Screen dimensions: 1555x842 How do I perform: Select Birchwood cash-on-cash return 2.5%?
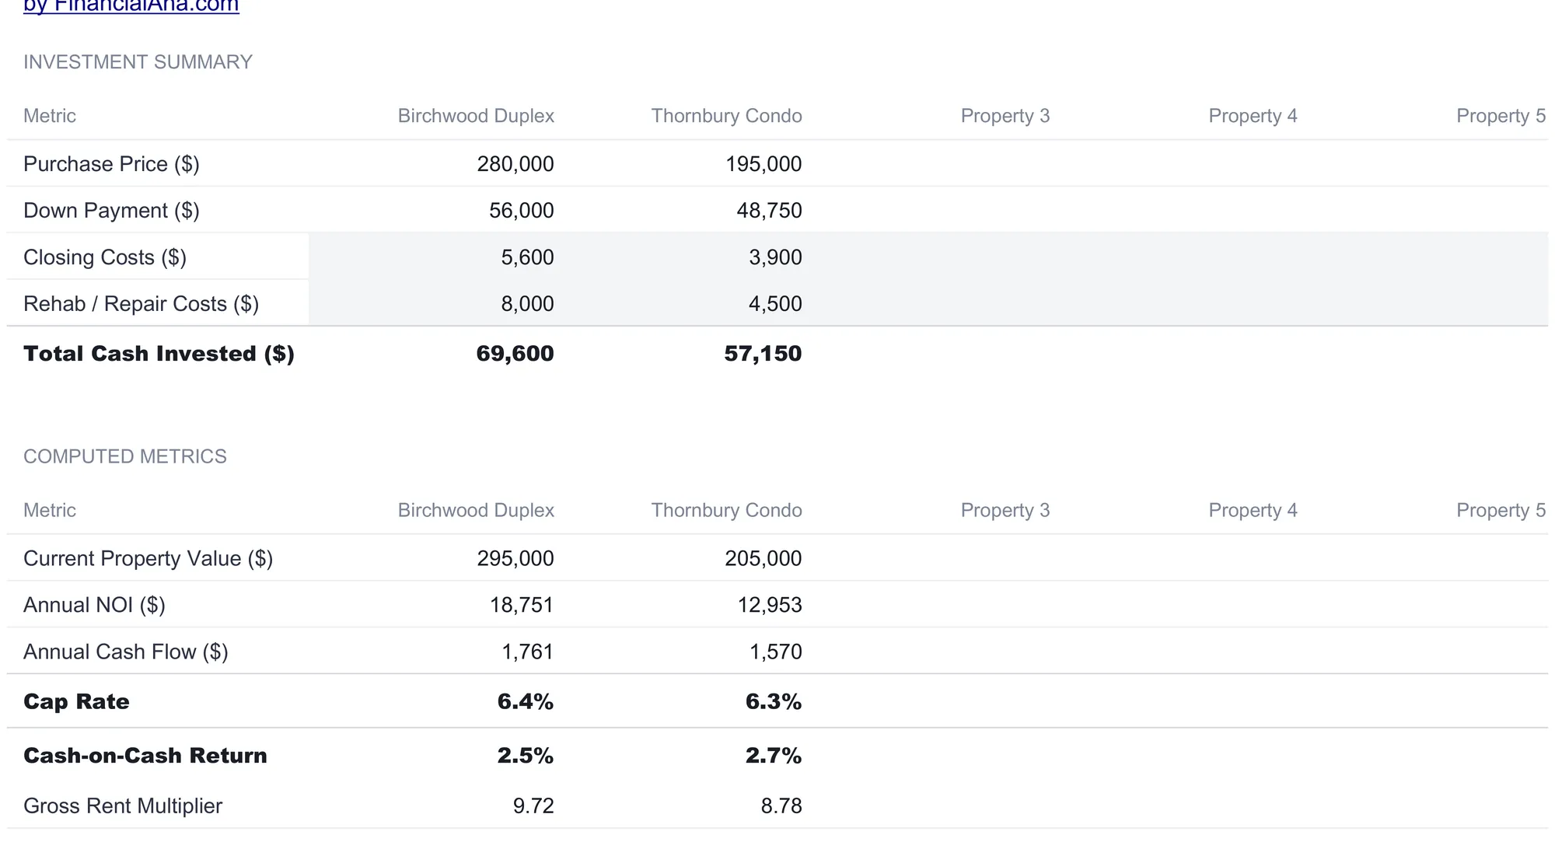(x=526, y=756)
